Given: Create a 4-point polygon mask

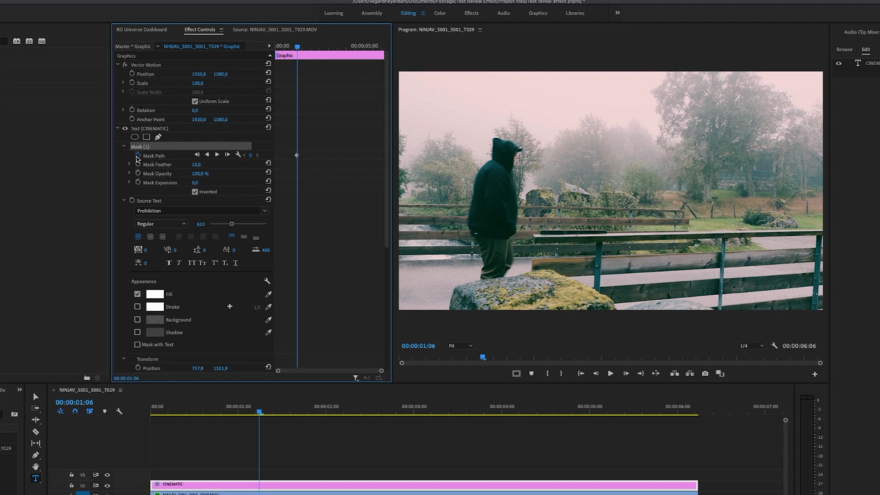Looking at the screenshot, I should pyautogui.click(x=146, y=137).
